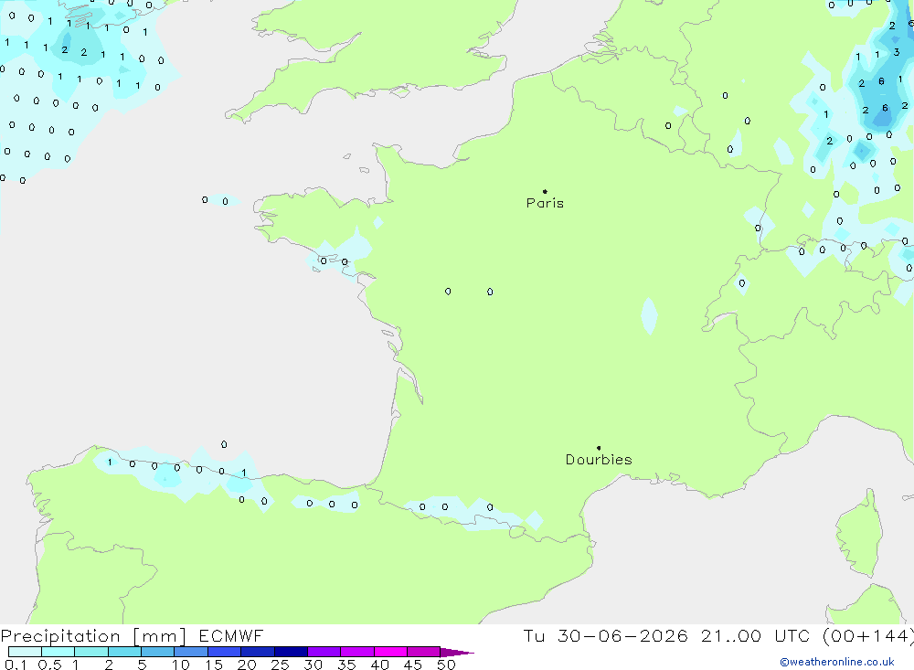This screenshot has height=670, width=914.
Task: Select the 0.1 mm lightest legend swatch
Action: (x=25, y=652)
